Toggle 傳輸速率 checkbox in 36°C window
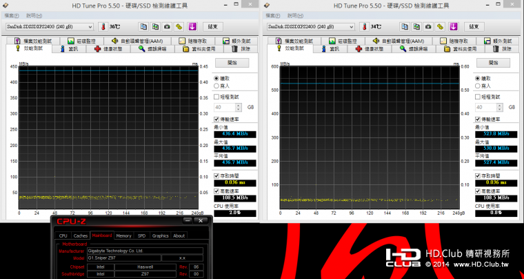The width and height of the screenshot is (524, 279). tap(216, 119)
